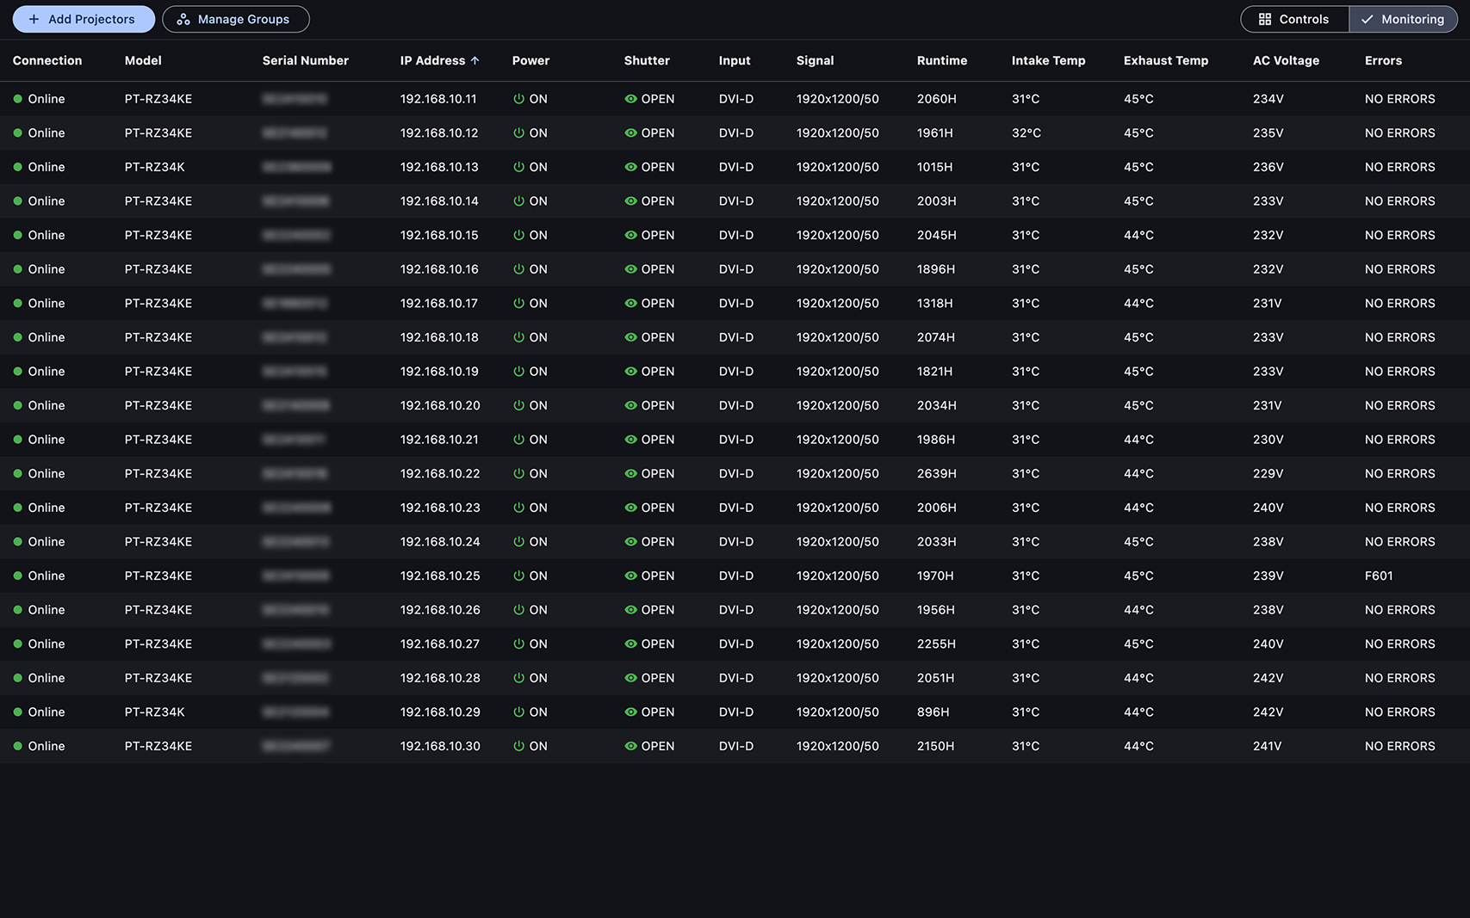Click the shutter eye icon for 192.168.10.30
This screenshot has width=1470, height=918.
[x=630, y=746]
